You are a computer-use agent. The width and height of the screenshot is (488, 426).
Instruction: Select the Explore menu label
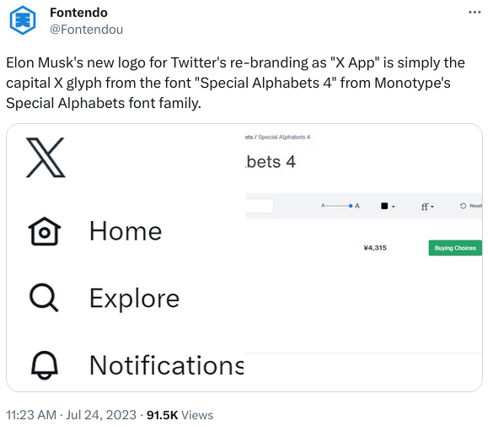click(135, 299)
